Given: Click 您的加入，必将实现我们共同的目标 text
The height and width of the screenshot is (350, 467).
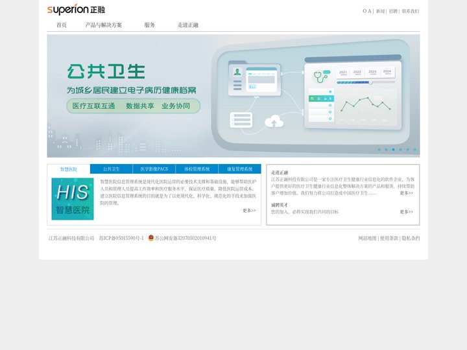Looking at the screenshot, I should [x=305, y=212].
